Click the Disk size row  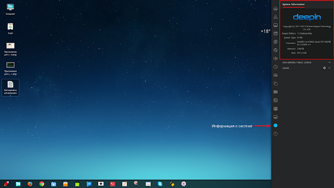(x=299, y=53)
